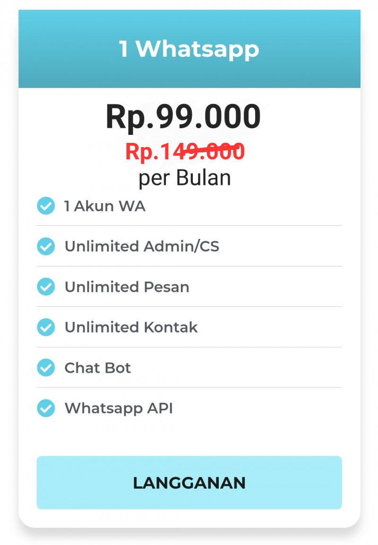Click the Rp.99.000 price text
The width and height of the screenshot is (378, 545).
pyautogui.click(x=183, y=117)
